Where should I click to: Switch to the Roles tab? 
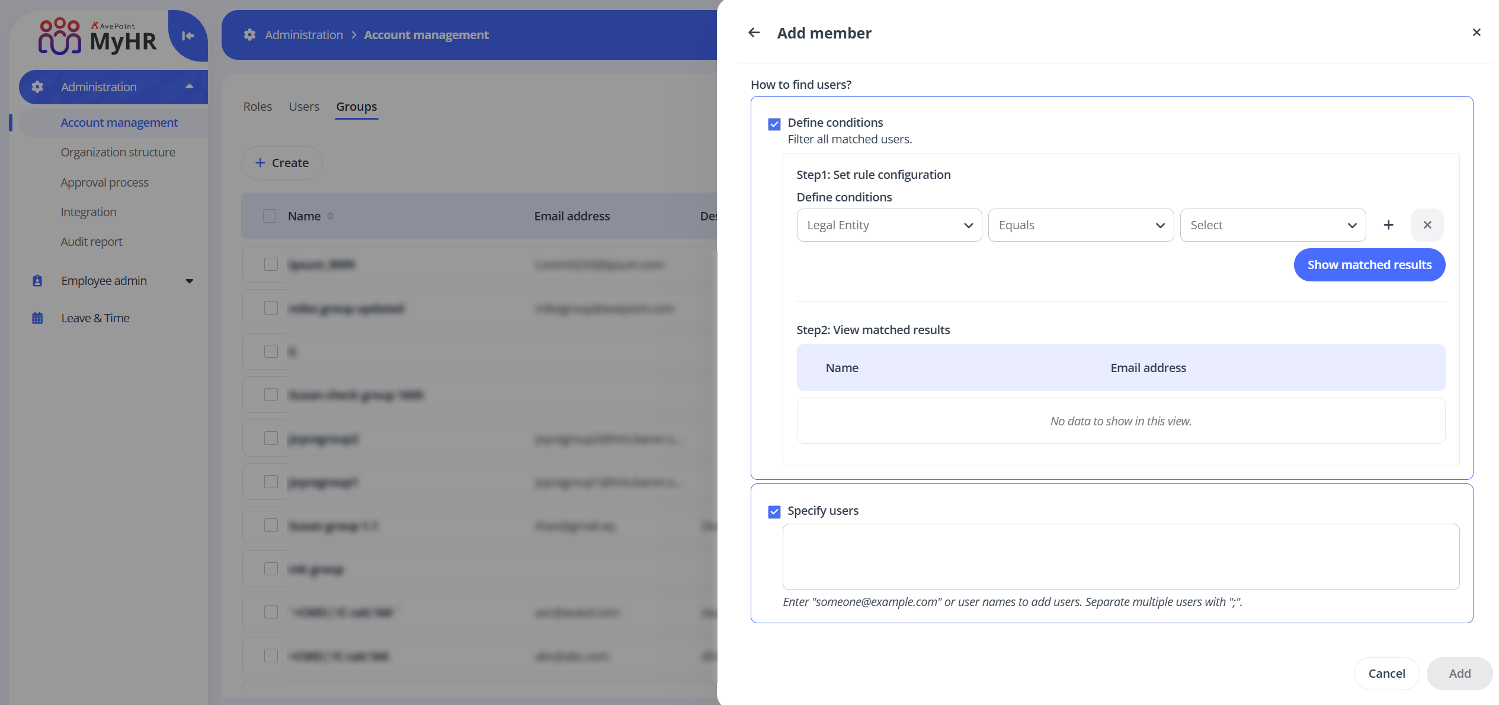click(x=257, y=107)
